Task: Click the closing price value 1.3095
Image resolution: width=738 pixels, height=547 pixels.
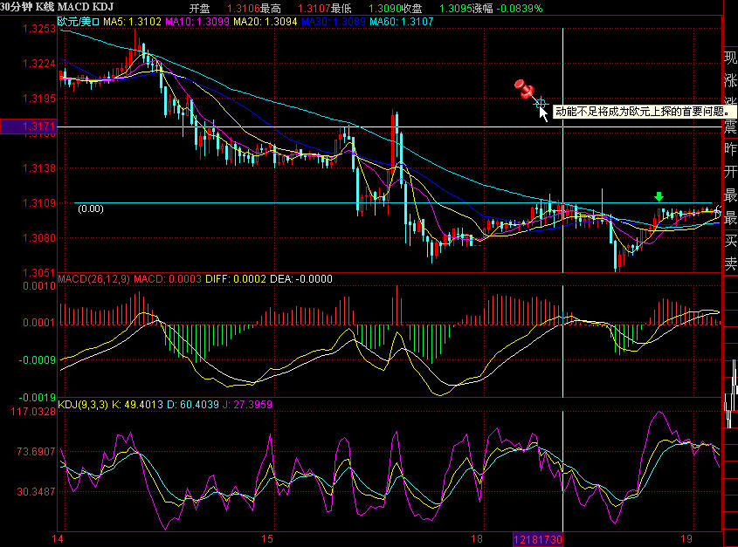Action: click(455, 9)
